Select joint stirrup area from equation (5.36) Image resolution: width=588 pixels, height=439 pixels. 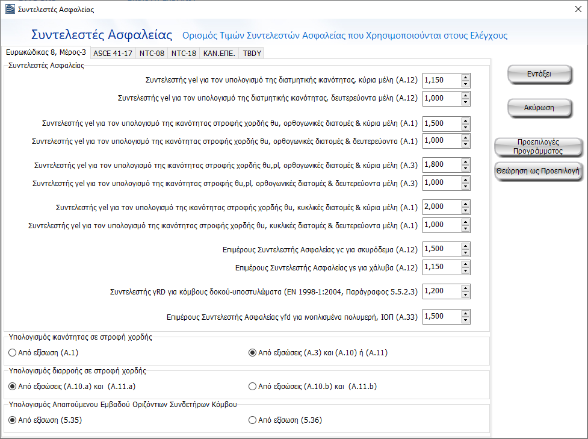tap(253, 420)
